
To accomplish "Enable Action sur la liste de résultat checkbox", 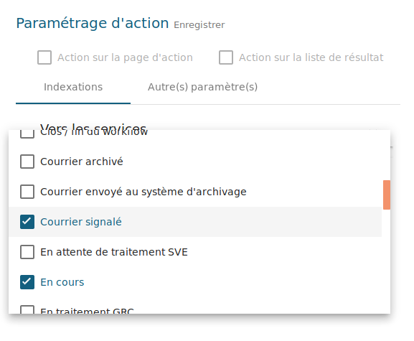I will coord(226,57).
